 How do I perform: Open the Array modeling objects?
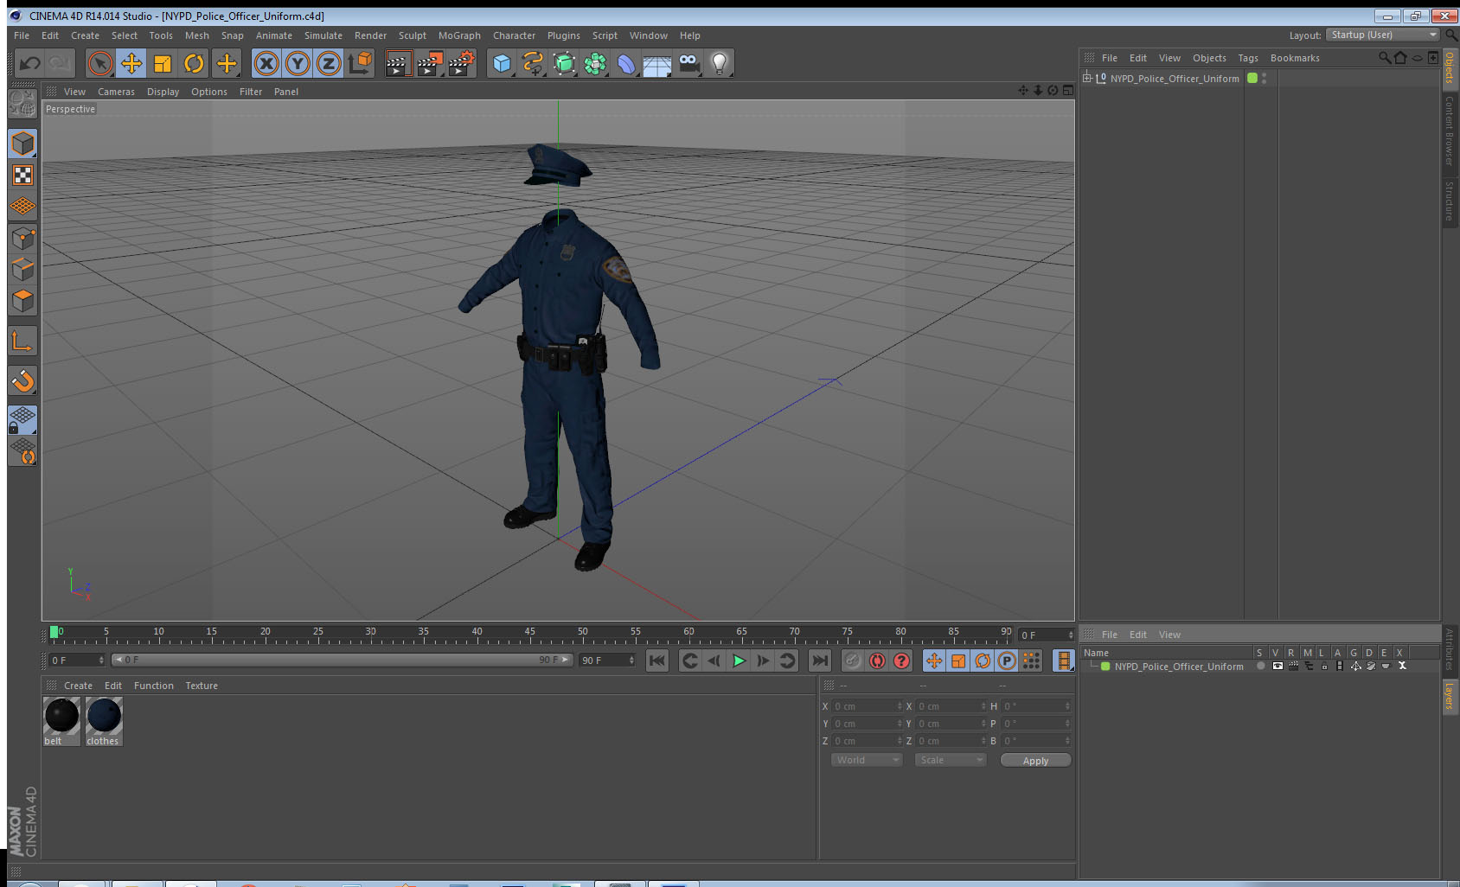595,63
